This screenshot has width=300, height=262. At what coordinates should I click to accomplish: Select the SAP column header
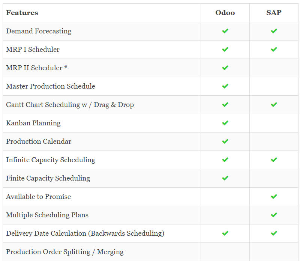[274, 13]
